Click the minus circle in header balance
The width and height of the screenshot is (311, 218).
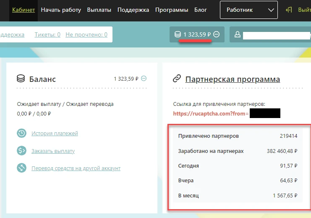click(217, 34)
